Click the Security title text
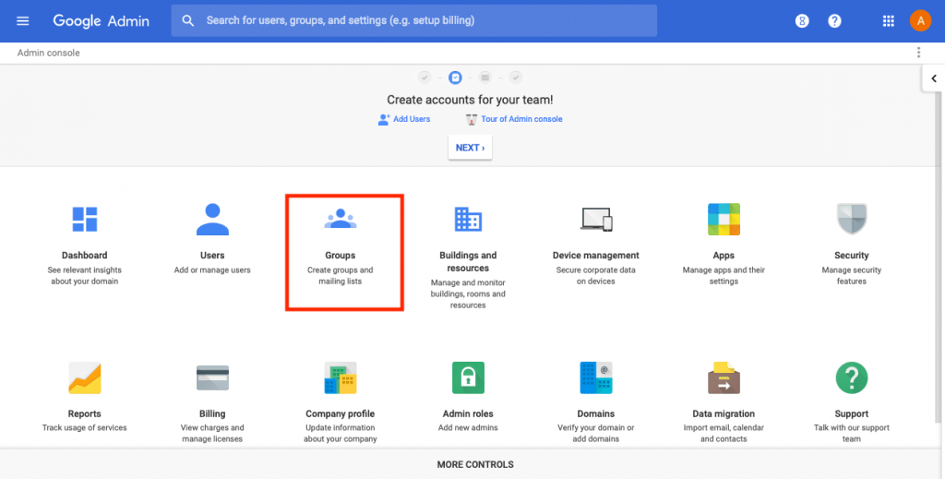 pyautogui.click(x=852, y=256)
